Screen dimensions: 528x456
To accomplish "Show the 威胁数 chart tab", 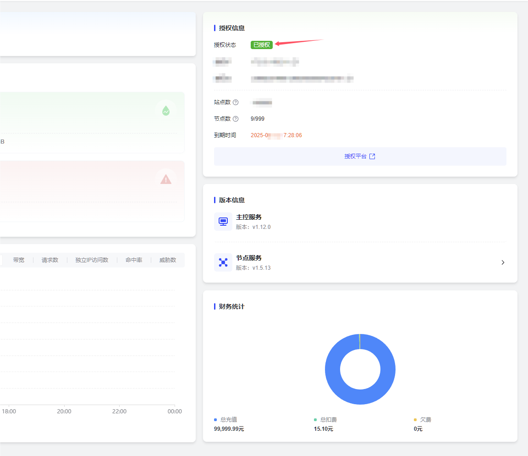I will click(167, 260).
